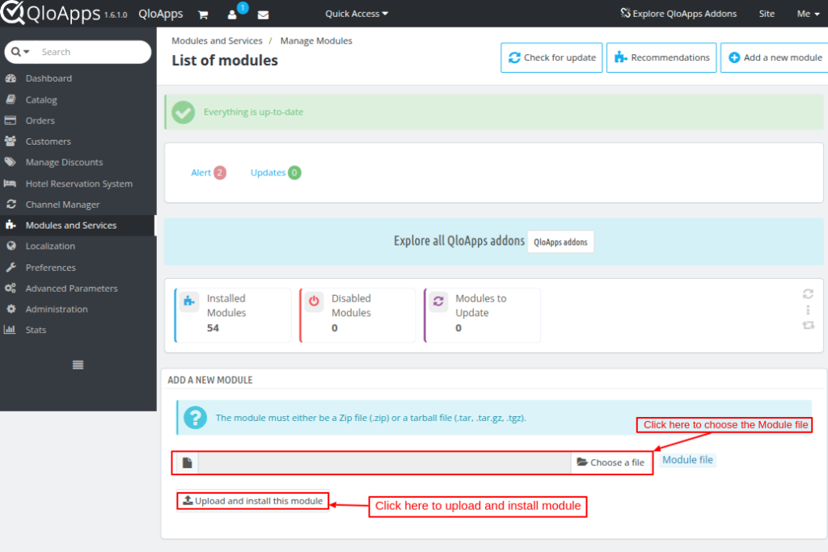Screen dimensions: 828x552
Task: Open the Site link in header
Action: tap(767, 14)
